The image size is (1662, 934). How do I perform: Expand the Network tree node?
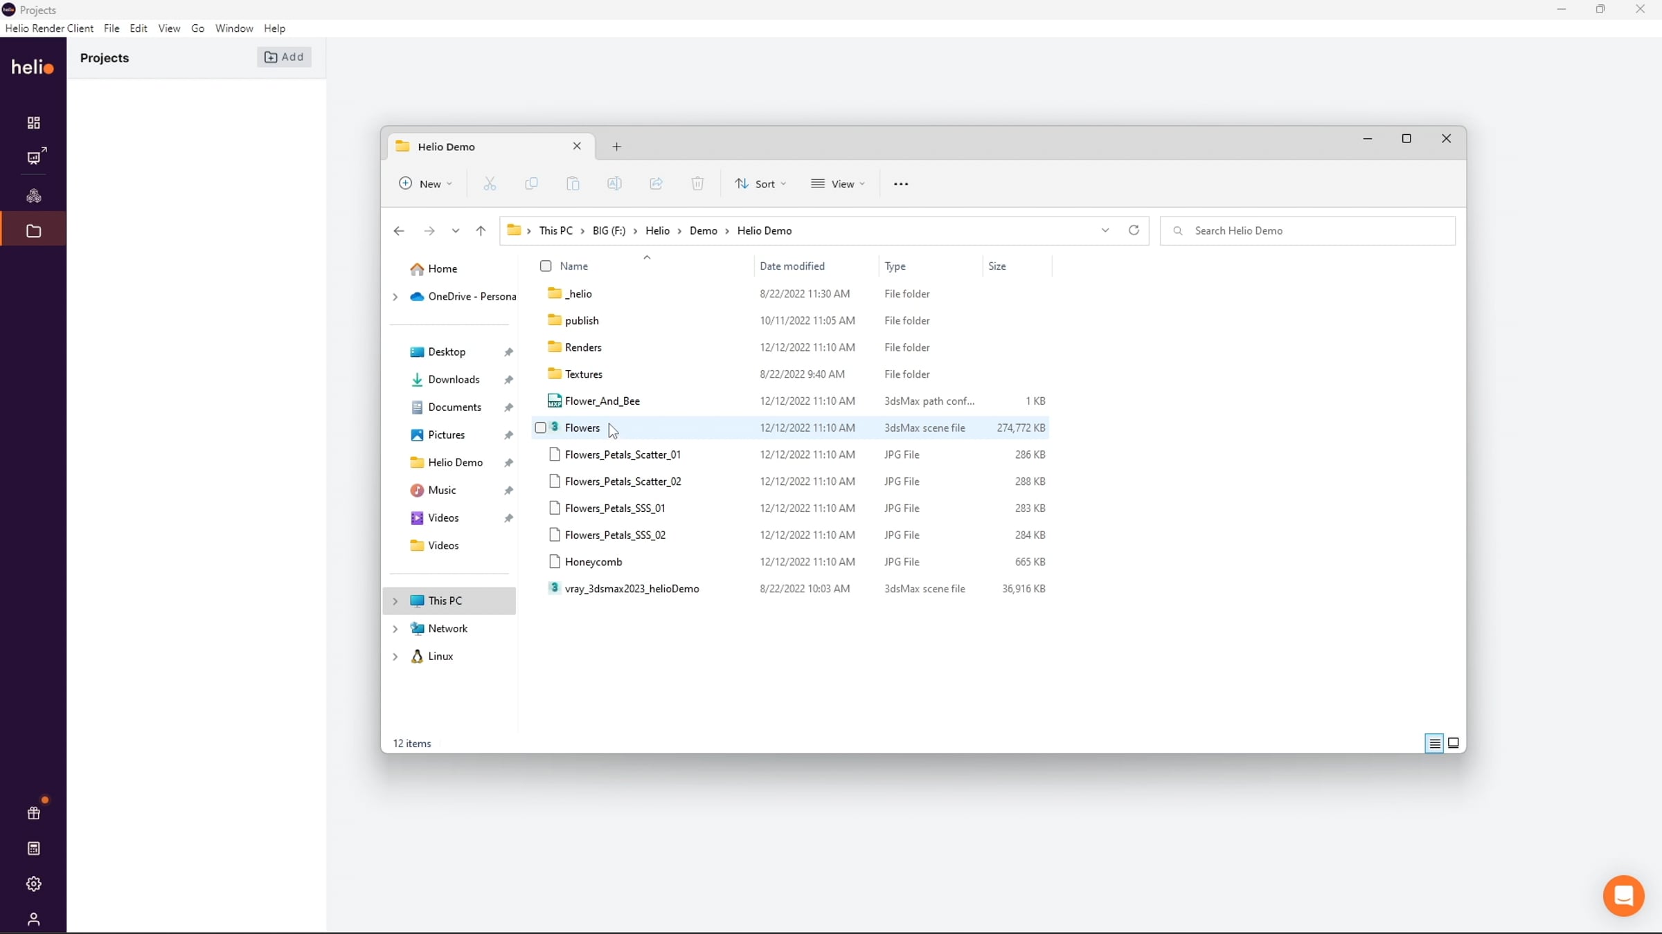pyautogui.click(x=395, y=628)
